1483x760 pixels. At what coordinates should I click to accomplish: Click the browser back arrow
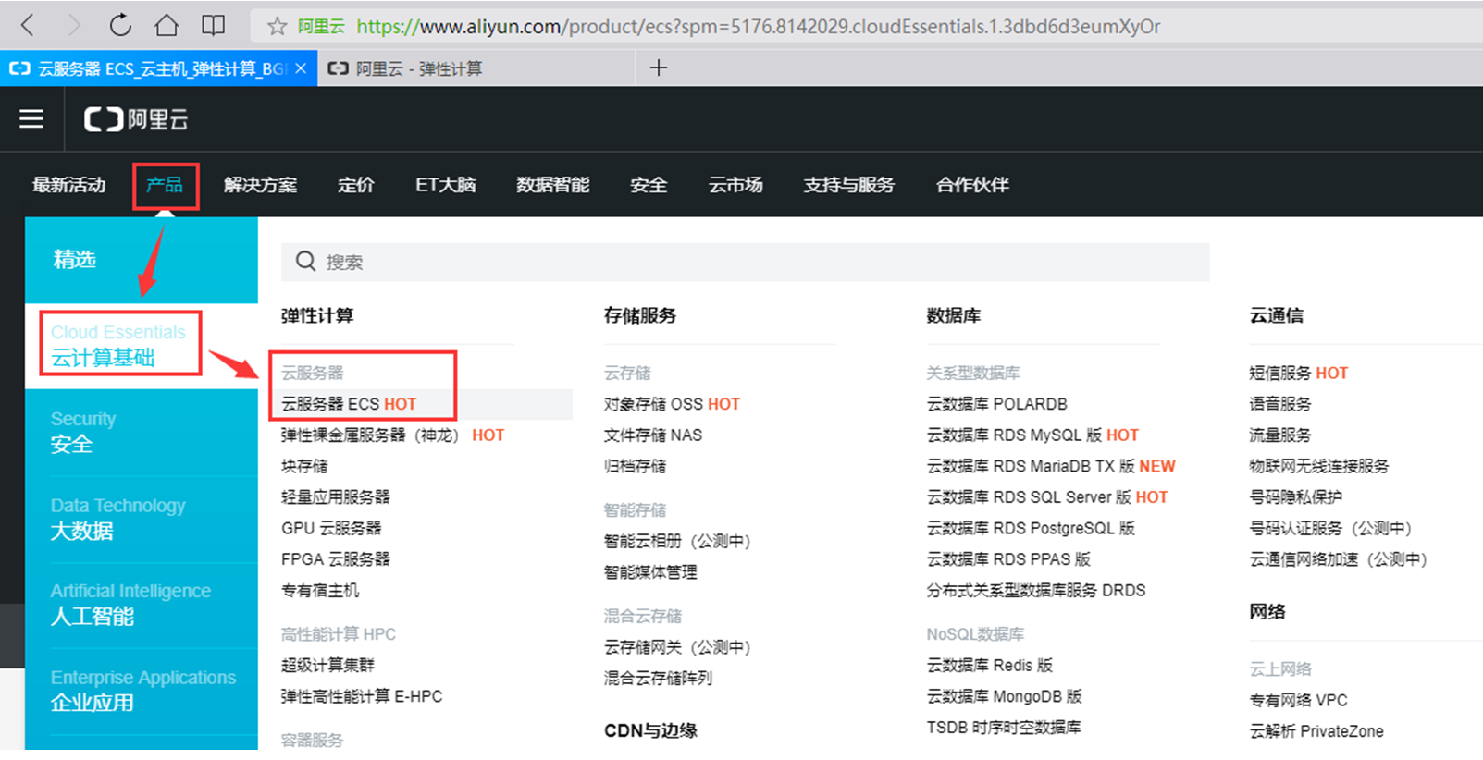pos(28,25)
